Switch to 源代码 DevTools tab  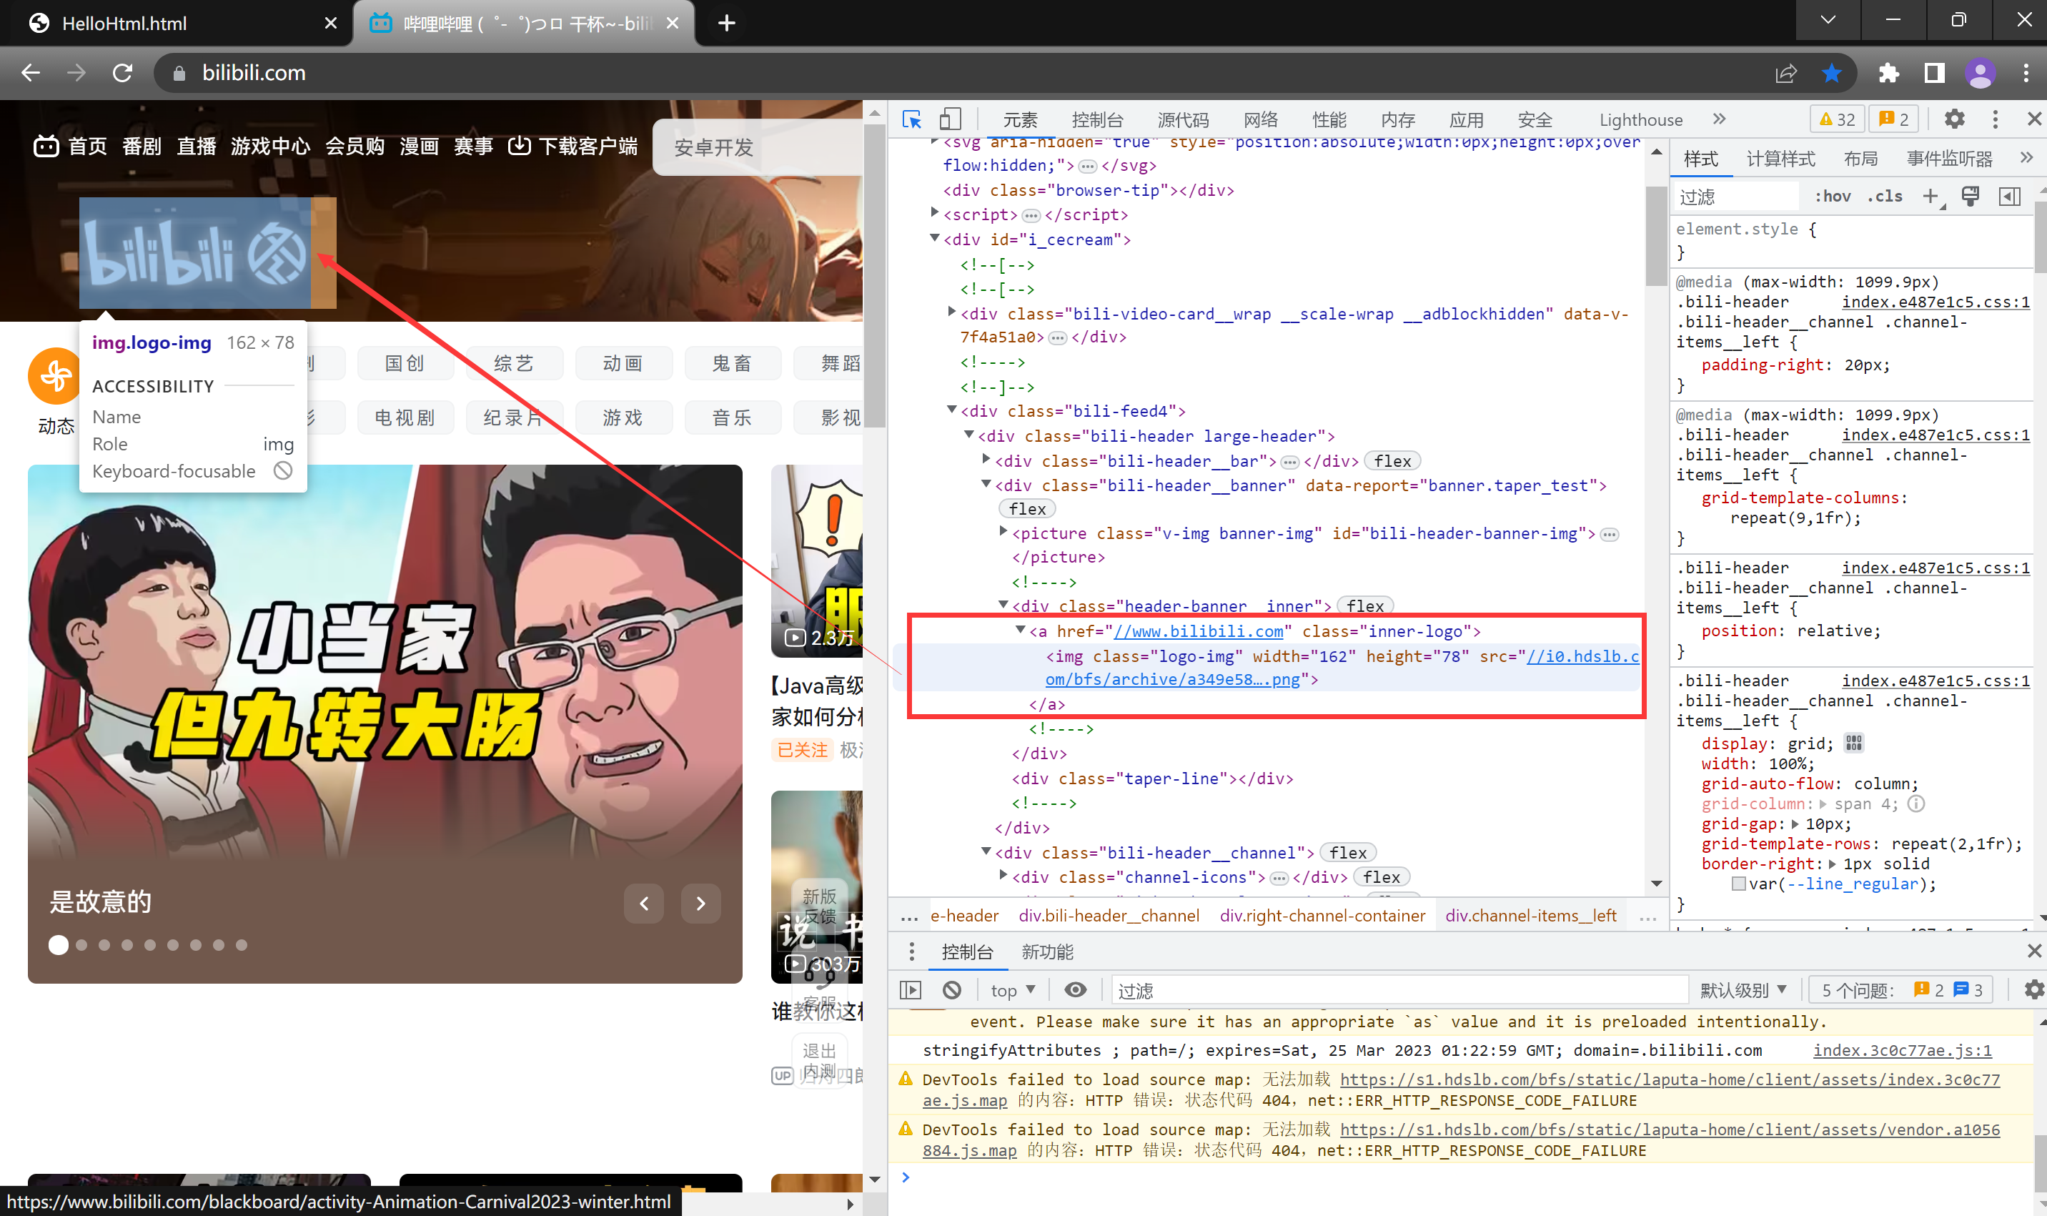(x=1183, y=119)
